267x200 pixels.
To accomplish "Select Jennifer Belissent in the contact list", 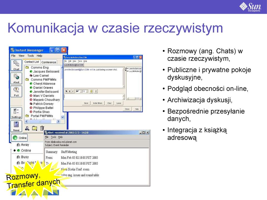I will point(46,92).
